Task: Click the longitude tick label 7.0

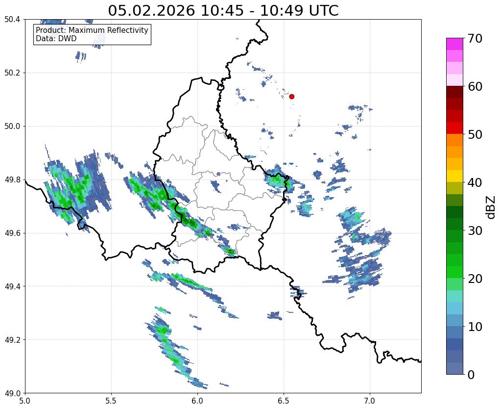Action: click(370, 401)
